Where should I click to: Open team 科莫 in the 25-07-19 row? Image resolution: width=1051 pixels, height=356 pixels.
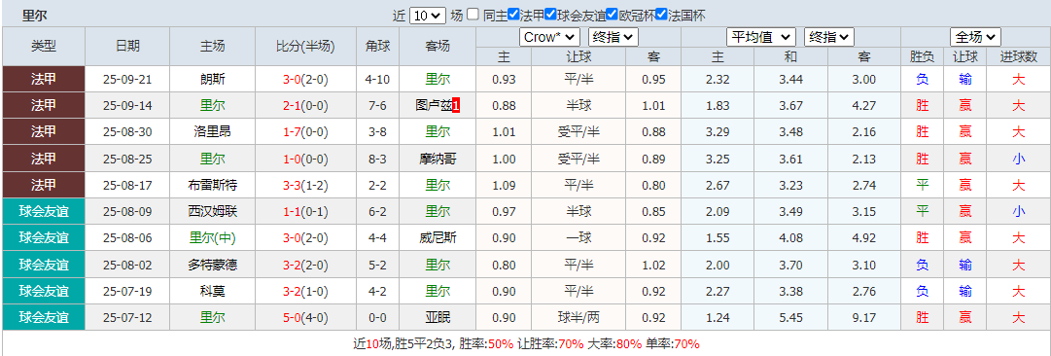tap(213, 291)
